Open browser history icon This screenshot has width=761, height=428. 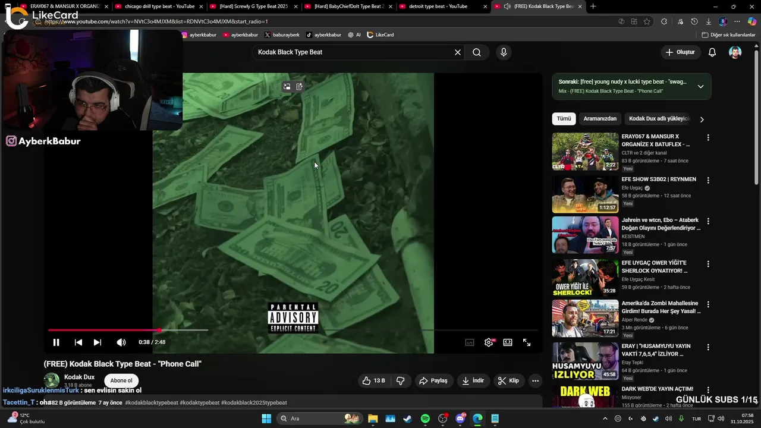pyautogui.click(x=694, y=21)
